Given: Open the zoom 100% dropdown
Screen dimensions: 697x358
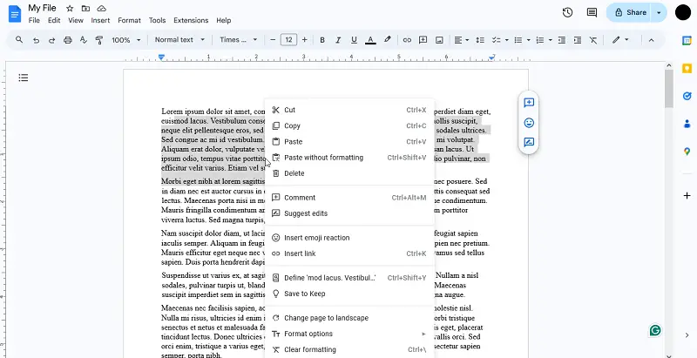Looking at the screenshot, I should (x=125, y=40).
